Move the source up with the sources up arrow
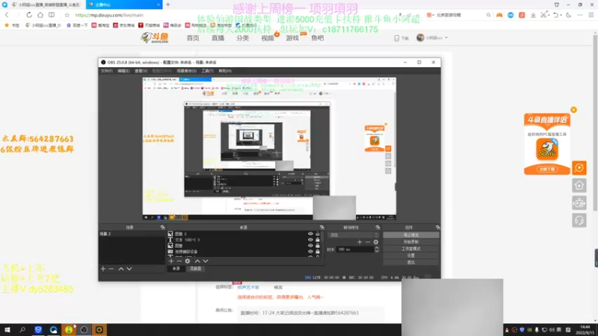Image resolution: width=598 pixels, height=336 pixels. [x=197, y=261]
